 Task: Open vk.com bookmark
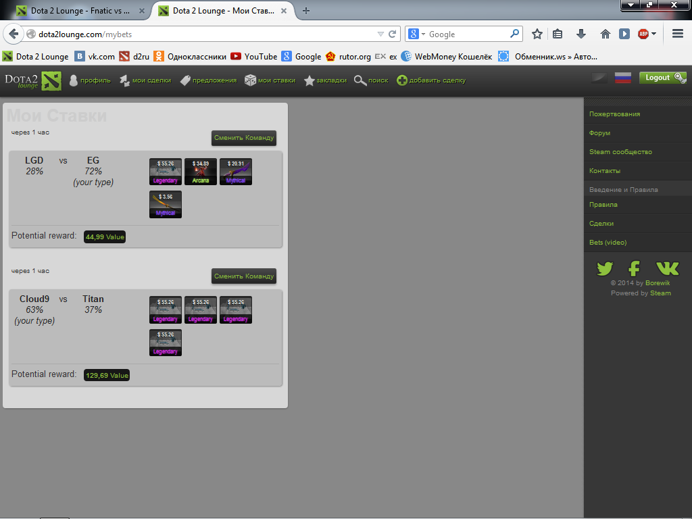(x=95, y=57)
